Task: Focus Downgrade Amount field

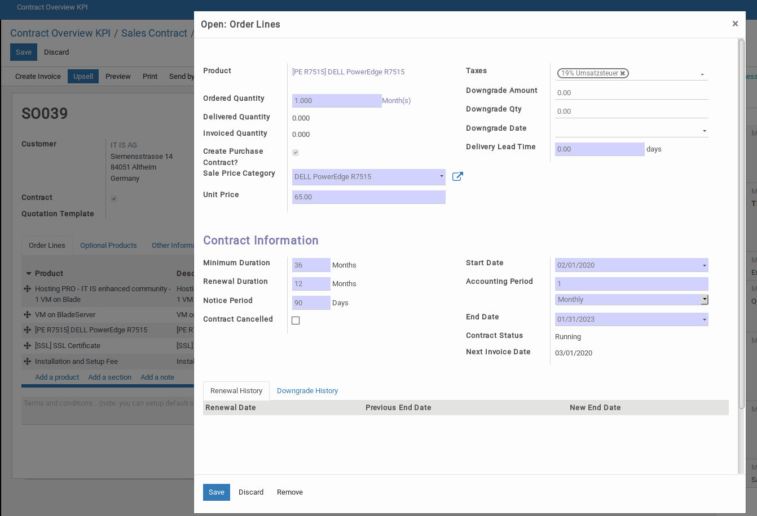Action: [x=632, y=93]
